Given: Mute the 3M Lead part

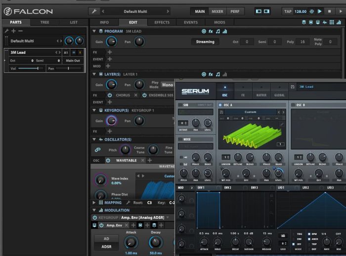Looking at the screenshot, I should pos(74,52).
